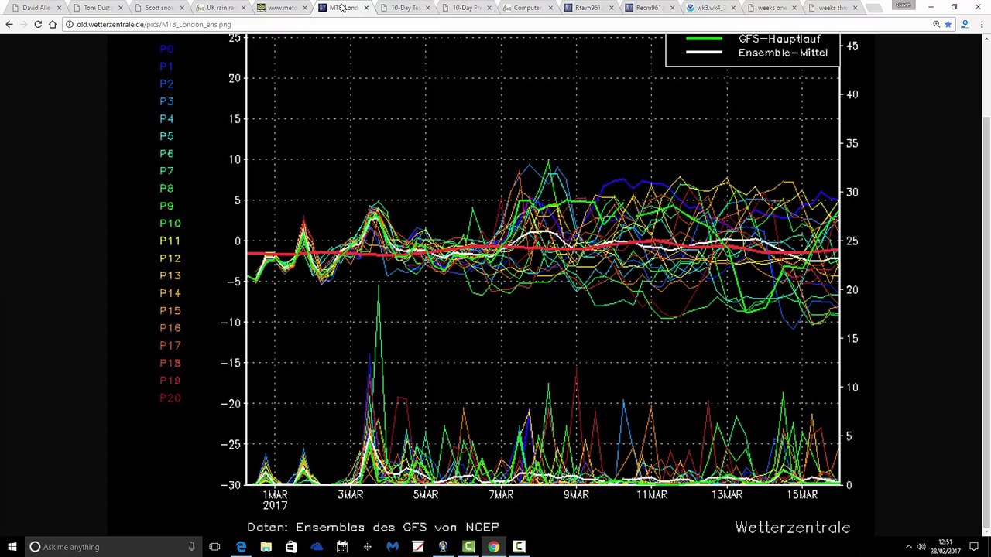Screen dimensions: 991x557
Task: Open the Malwarebytes taskbar icon
Action: click(393, 547)
